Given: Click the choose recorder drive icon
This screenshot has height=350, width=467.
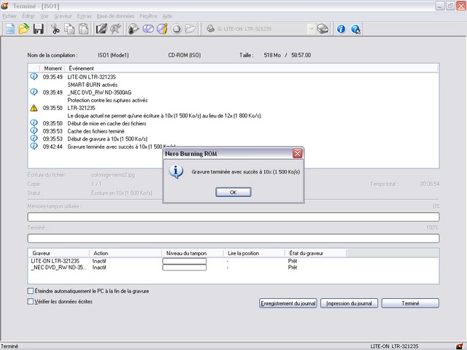Looking at the screenshot, I should pos(323,29).
